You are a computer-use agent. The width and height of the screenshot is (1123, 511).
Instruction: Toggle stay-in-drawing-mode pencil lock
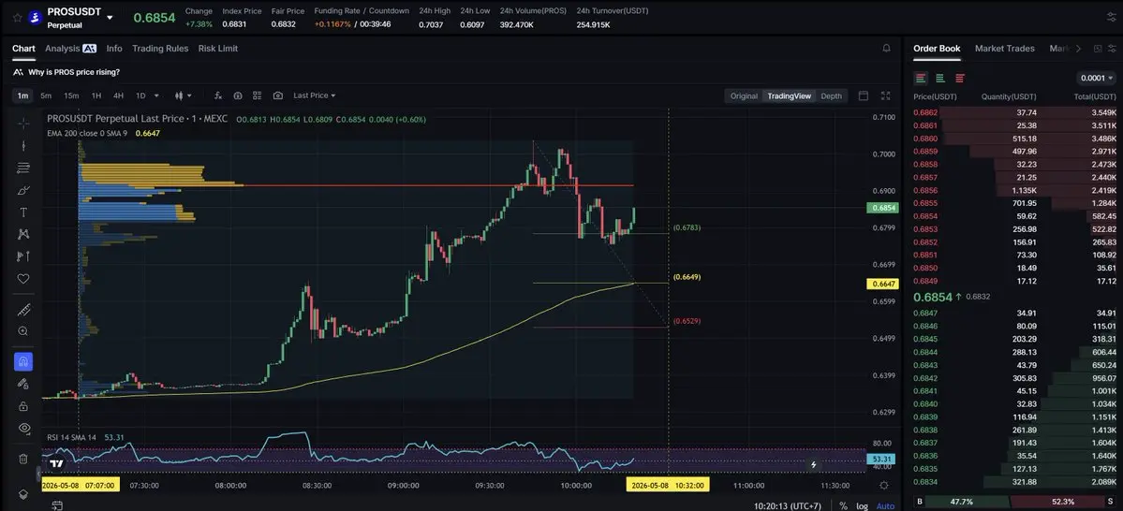point(22,384)
